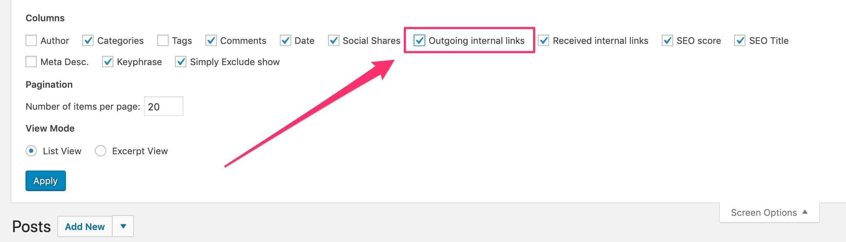The width and height of the screenshot is (846, 242).
Task: Click the Add New button
Action: coord(85,226)
